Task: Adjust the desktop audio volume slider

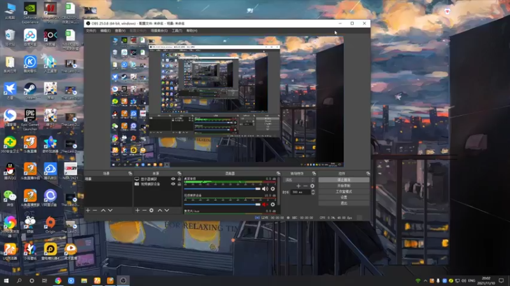Action: coord(222,189)
